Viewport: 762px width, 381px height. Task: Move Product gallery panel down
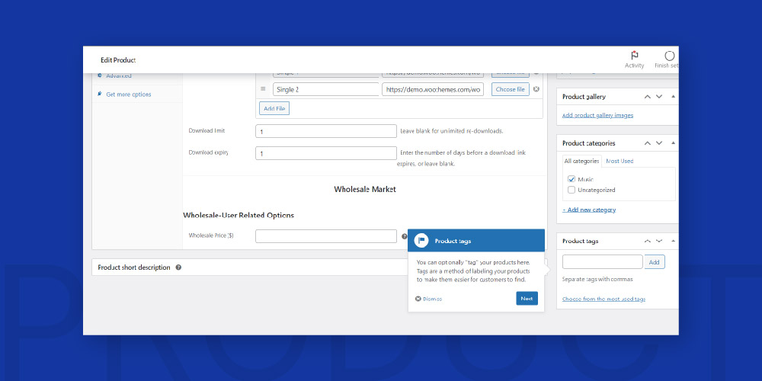click(659, 97)
